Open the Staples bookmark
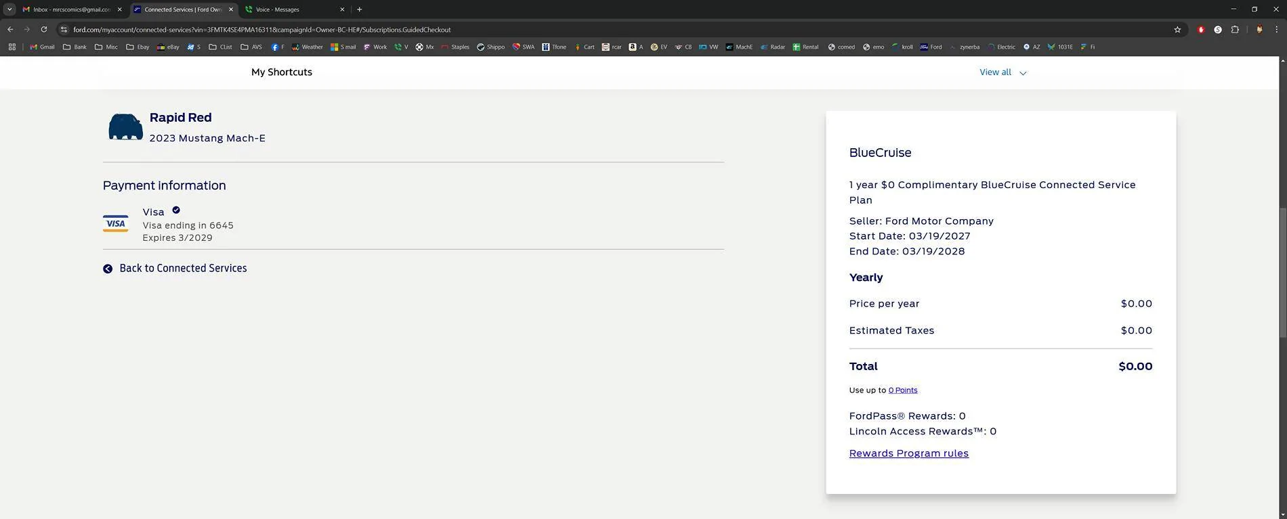Screen dimensions: 1287x519 click(455, 47)
